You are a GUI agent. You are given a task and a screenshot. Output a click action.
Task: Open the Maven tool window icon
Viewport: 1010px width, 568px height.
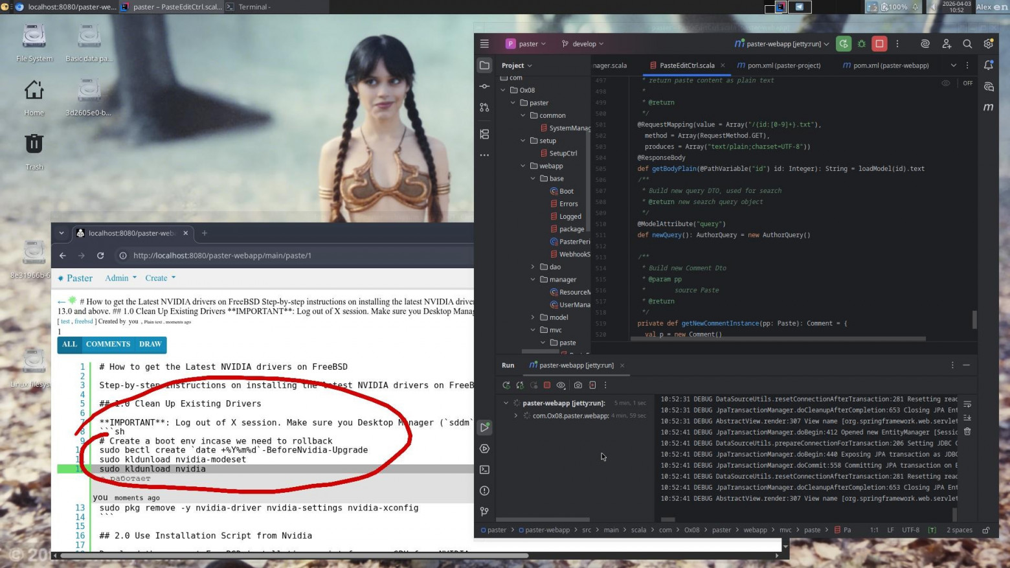(x=988, y=108)
